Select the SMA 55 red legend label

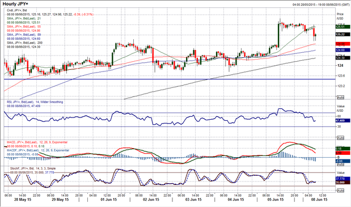pyautogui.click(x=24, y=27)
